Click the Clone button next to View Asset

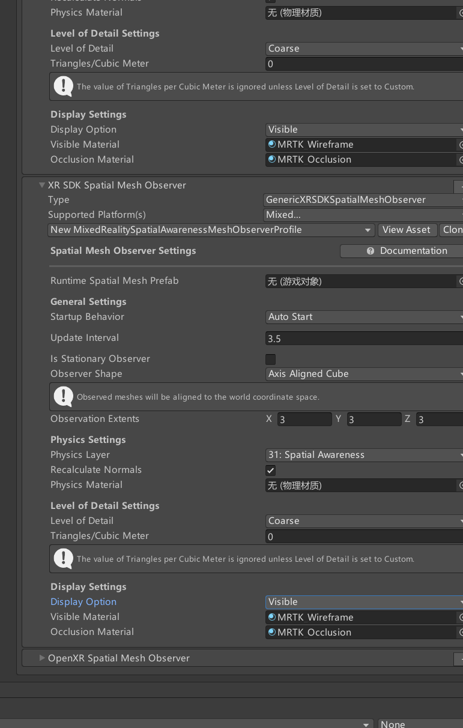coord(451,230)
